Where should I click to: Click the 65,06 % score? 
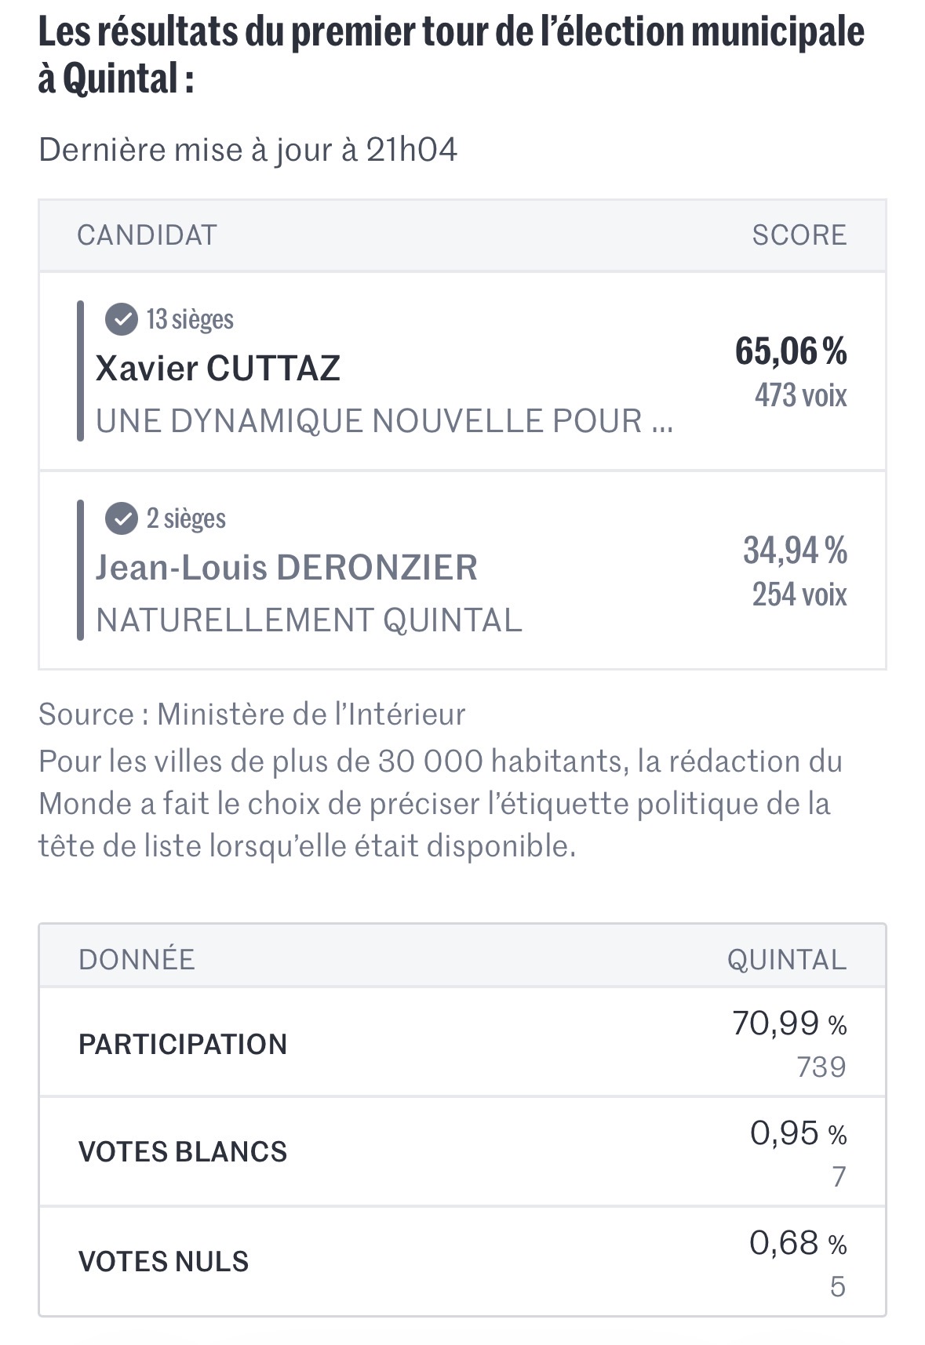790,351
